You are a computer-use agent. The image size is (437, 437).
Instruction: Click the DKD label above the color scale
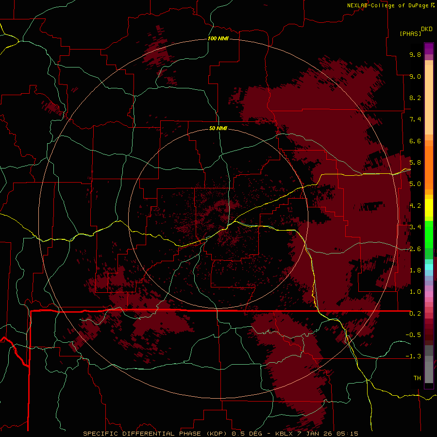click(427, 29)
